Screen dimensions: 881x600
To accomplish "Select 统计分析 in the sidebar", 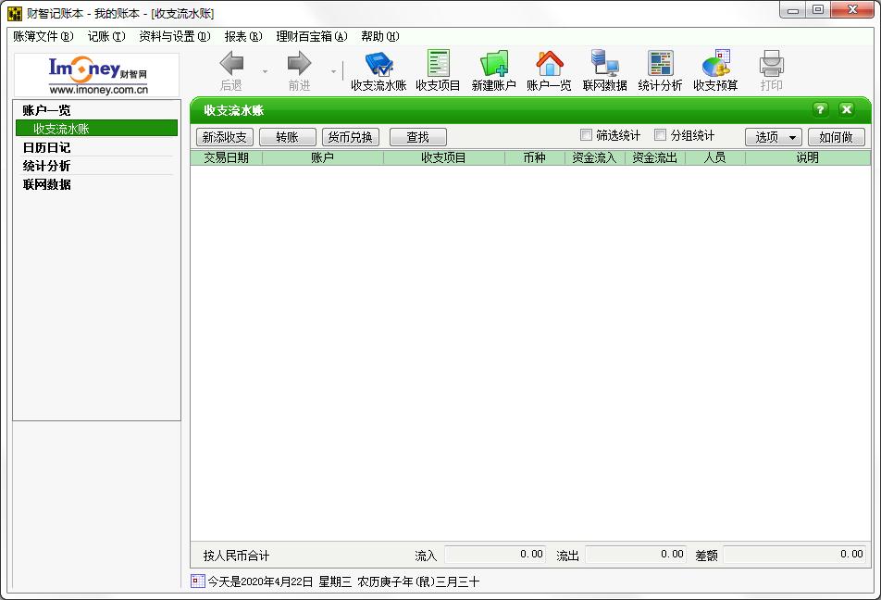I will (x=46, y=166).
